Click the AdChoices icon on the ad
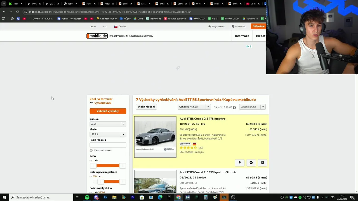The image size is (358, 201). tap(248, 46)
